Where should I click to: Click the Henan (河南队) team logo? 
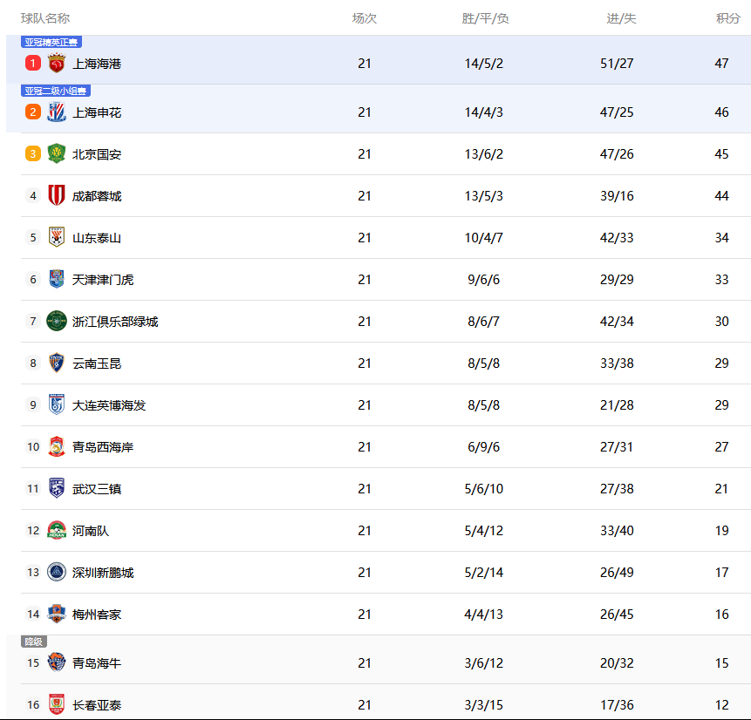[57, 531]
